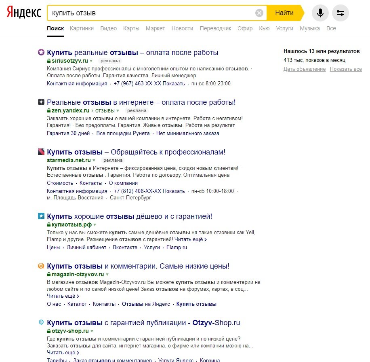Switch to the Картинки tab
Screen dimensions: 370x362
coord(82,28)
